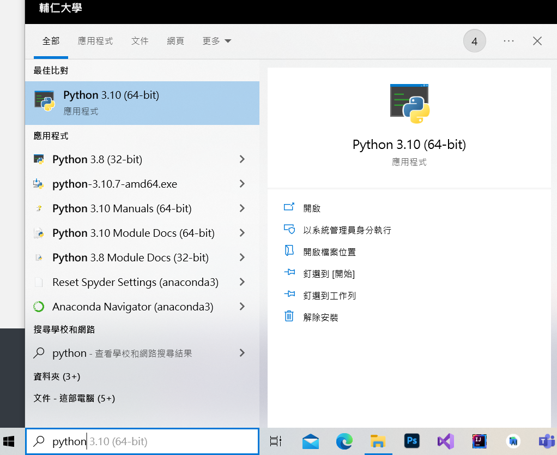Open the Windows Start button

[9, 441]
